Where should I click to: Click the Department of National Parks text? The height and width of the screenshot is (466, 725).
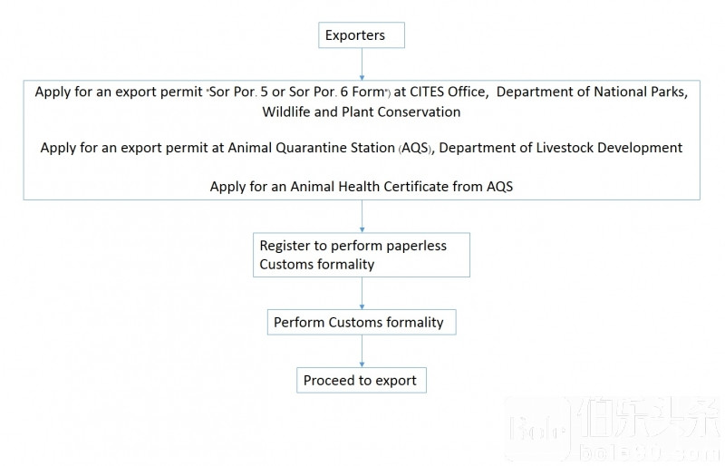click(591, 92)
